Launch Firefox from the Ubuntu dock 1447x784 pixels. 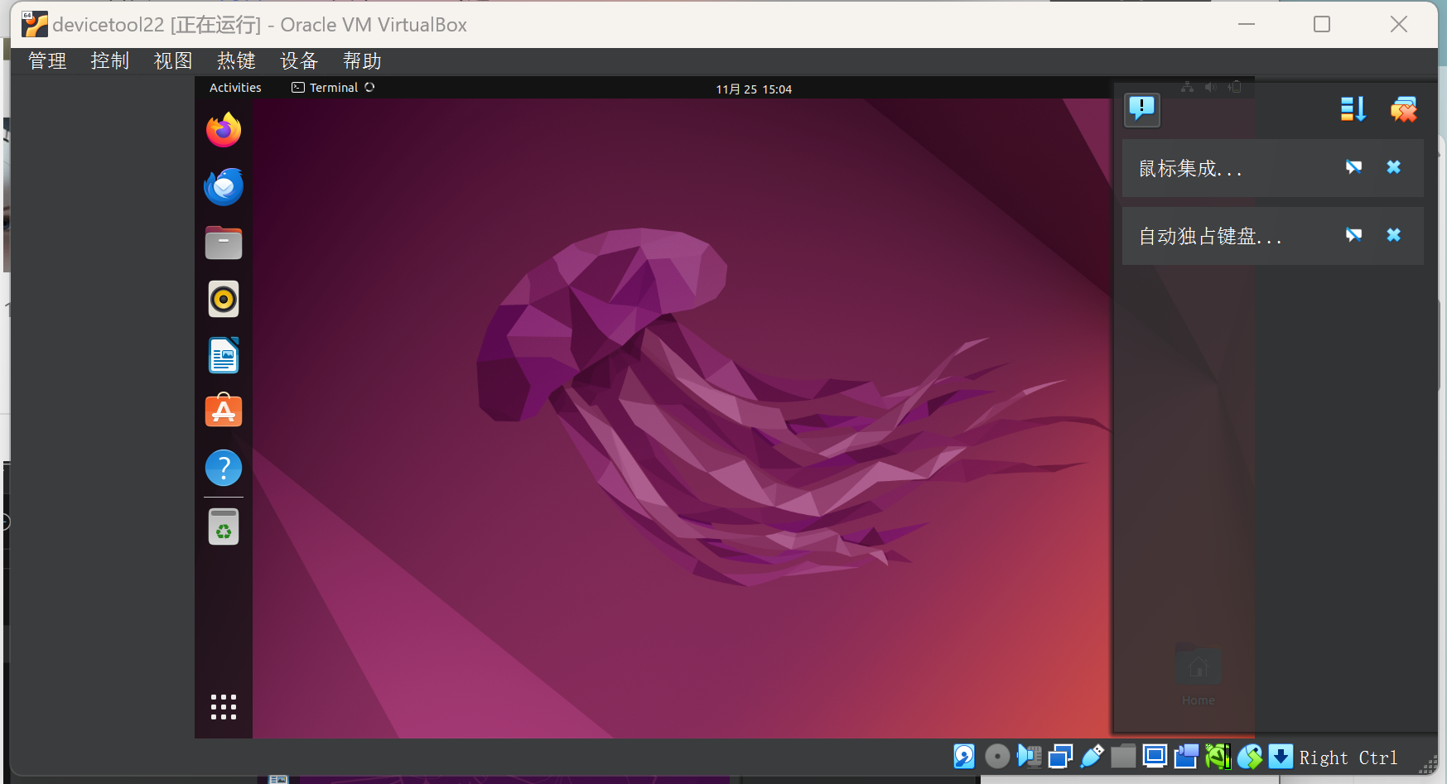[224, 130]
